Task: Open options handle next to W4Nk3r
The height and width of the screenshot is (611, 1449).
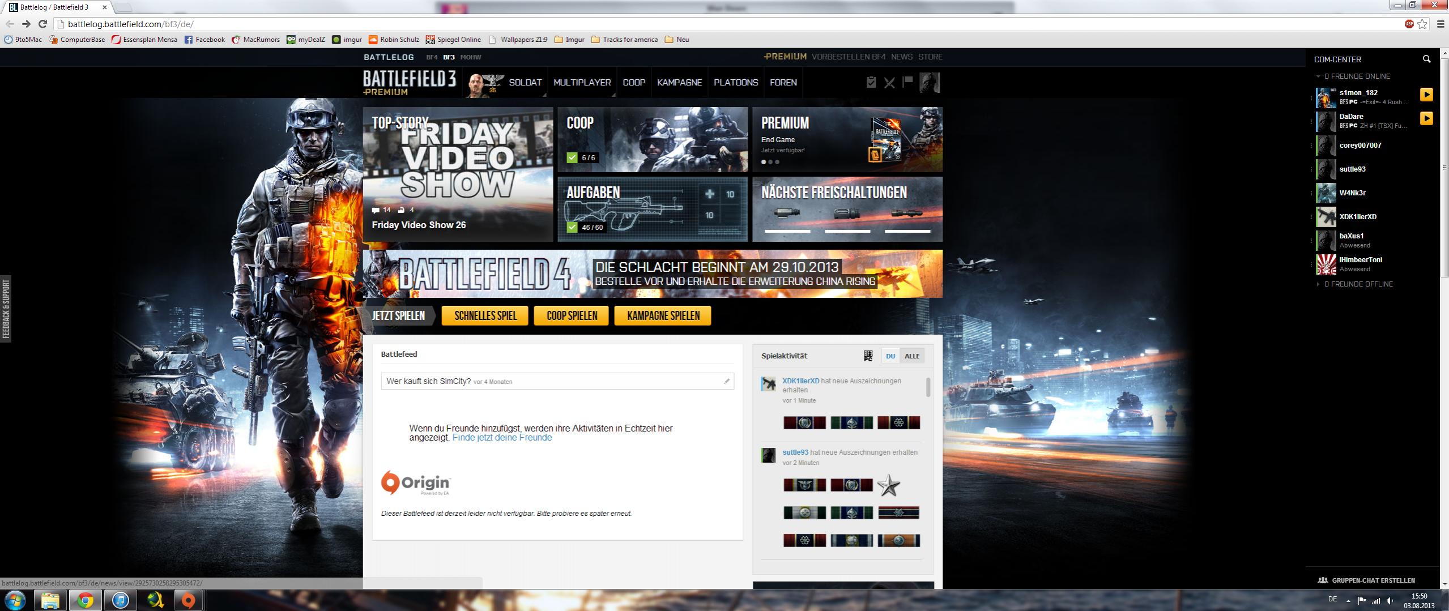Action: [x=1311, y=193]
